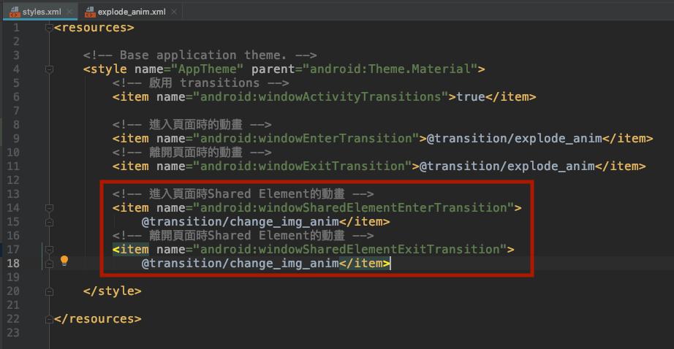Toggle the style fold end on line 20
Image resolution: width=674 pixels, height=349 pixels.
(50, 291)
